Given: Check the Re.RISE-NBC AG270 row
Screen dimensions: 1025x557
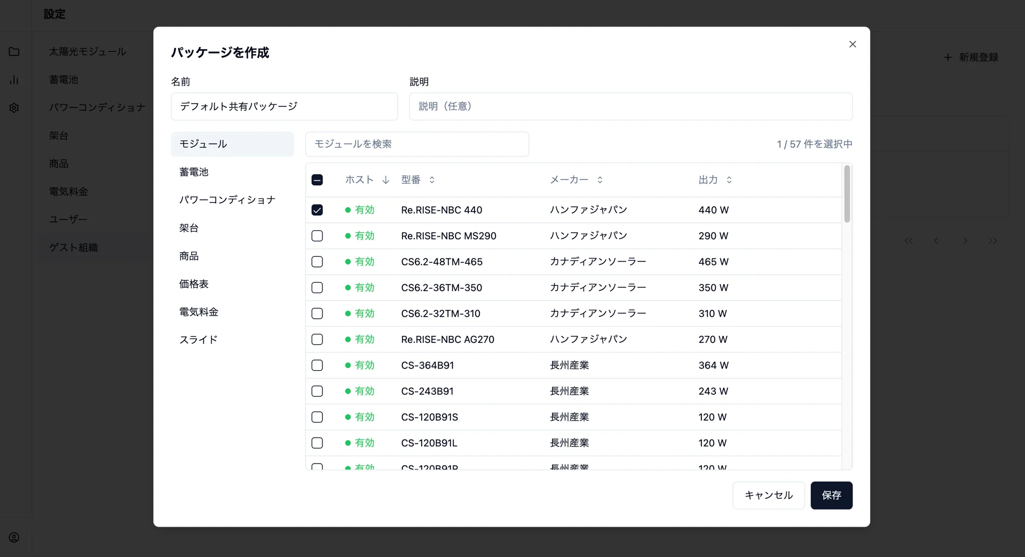Looking at the screenshot, I should [317, 340].
